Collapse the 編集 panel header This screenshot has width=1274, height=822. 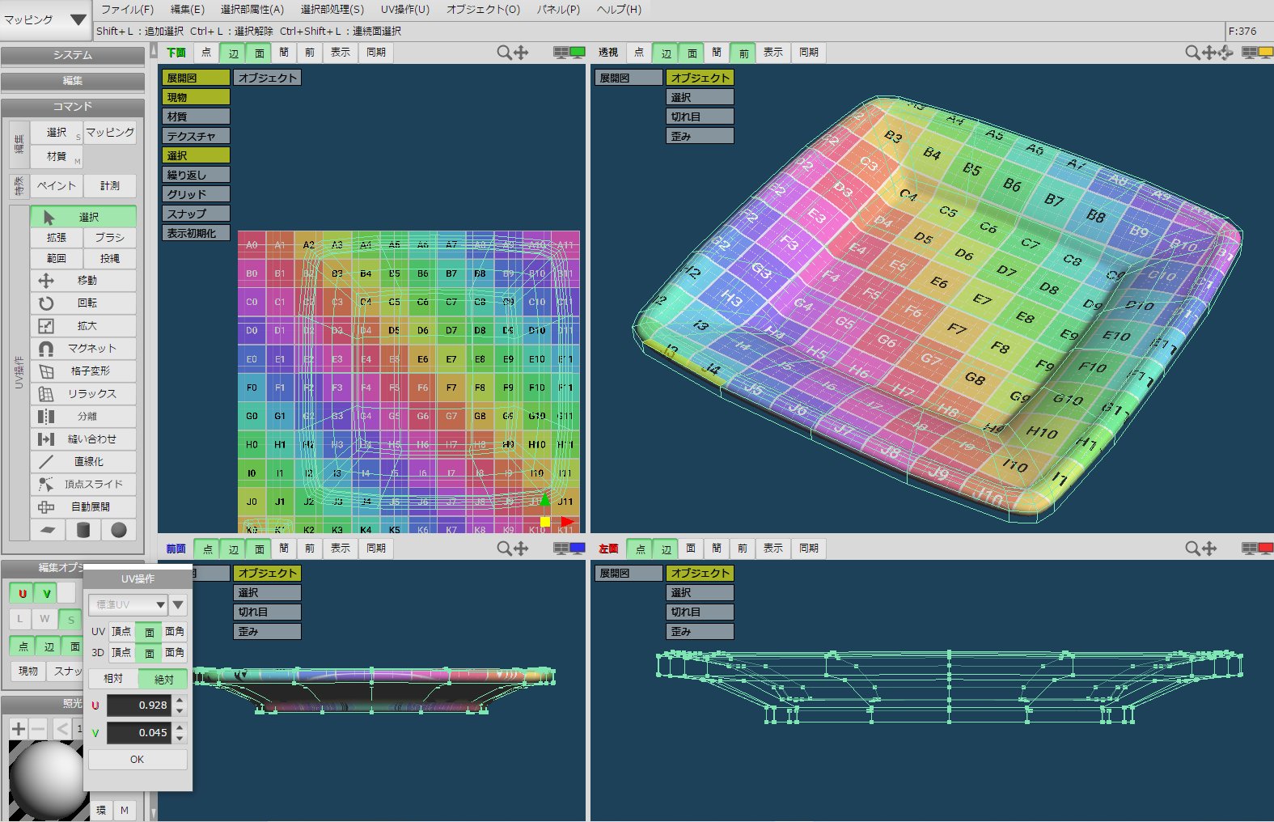tap(73, 81)
